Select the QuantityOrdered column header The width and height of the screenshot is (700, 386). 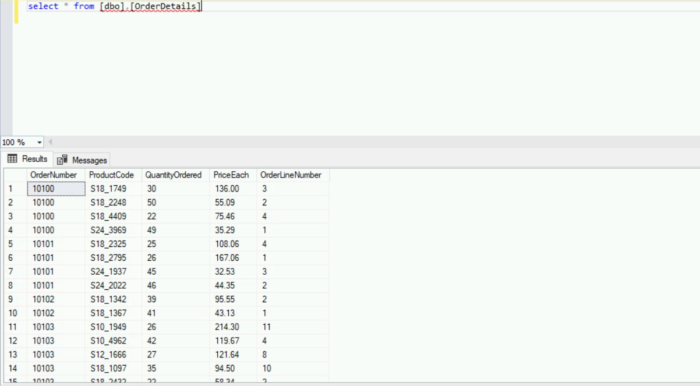[174, 175]
